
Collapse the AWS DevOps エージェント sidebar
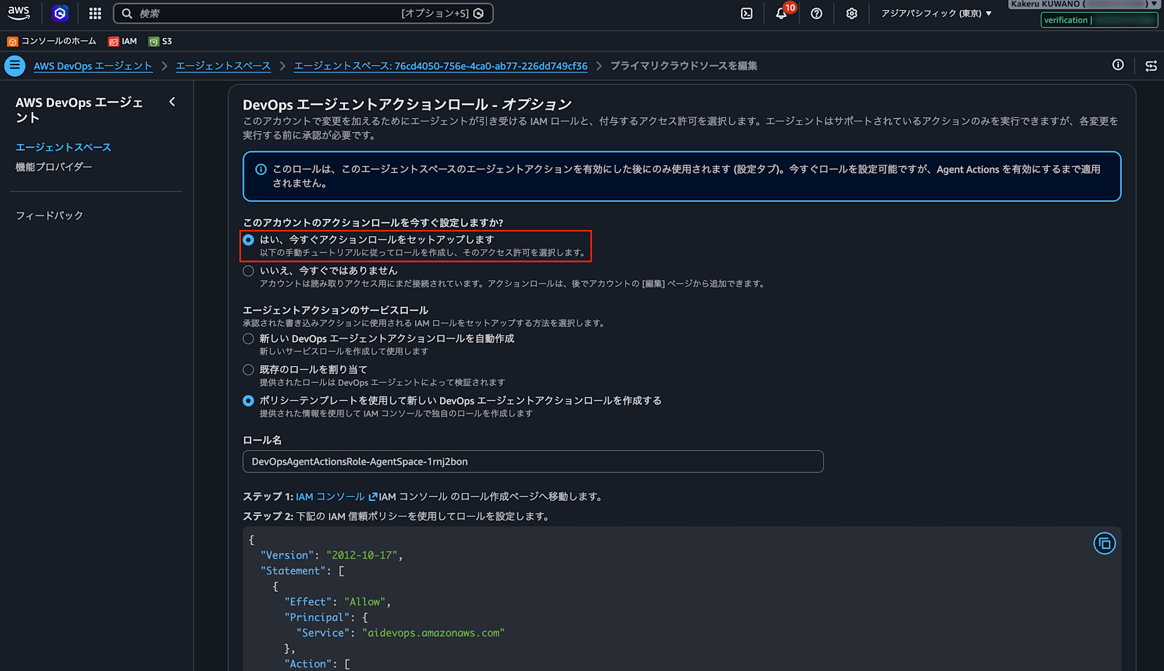pos(172,102)
